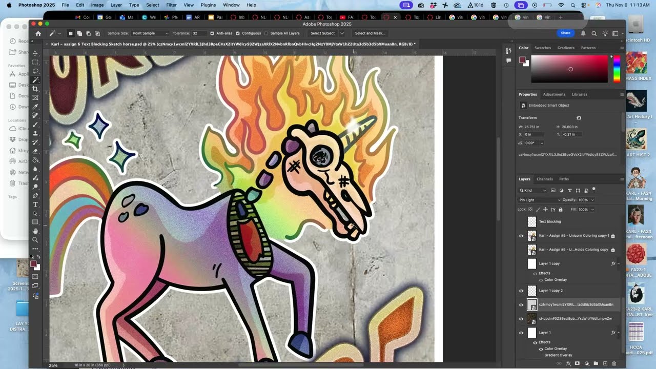This screenshot has height=369, width=656.
Task: Select the Crop tool
Action: point(35,89)
